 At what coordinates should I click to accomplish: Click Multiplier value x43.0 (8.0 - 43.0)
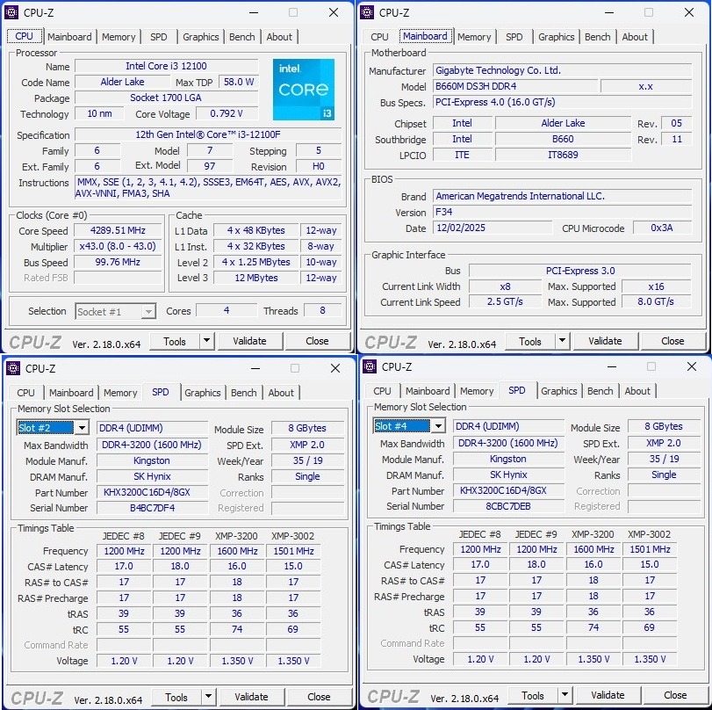pos(118,246)
